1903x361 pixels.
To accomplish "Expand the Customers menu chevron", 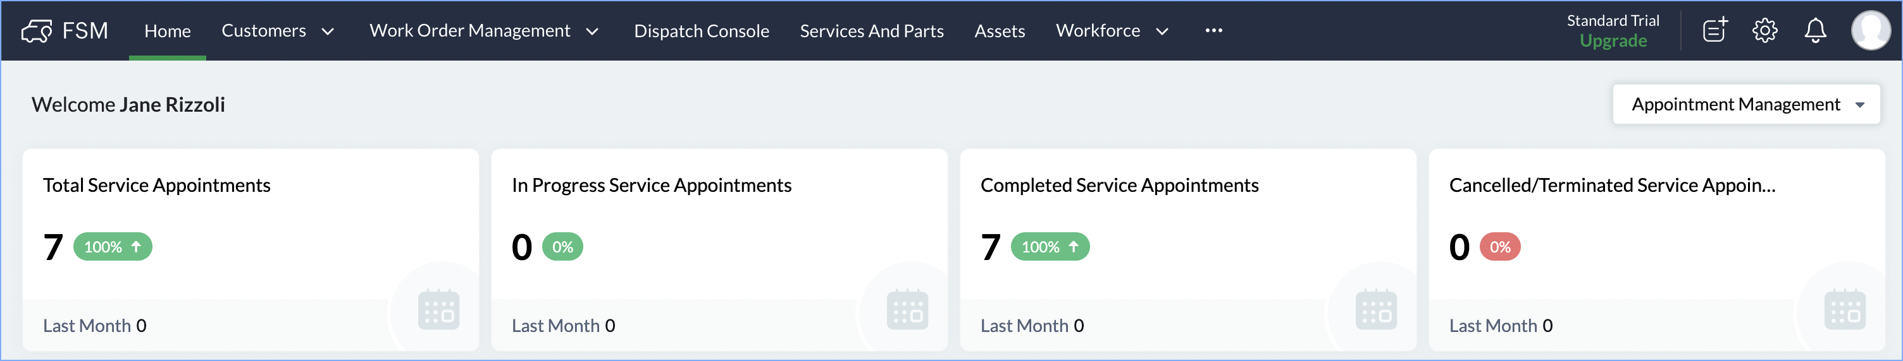I will pos(328,31).
